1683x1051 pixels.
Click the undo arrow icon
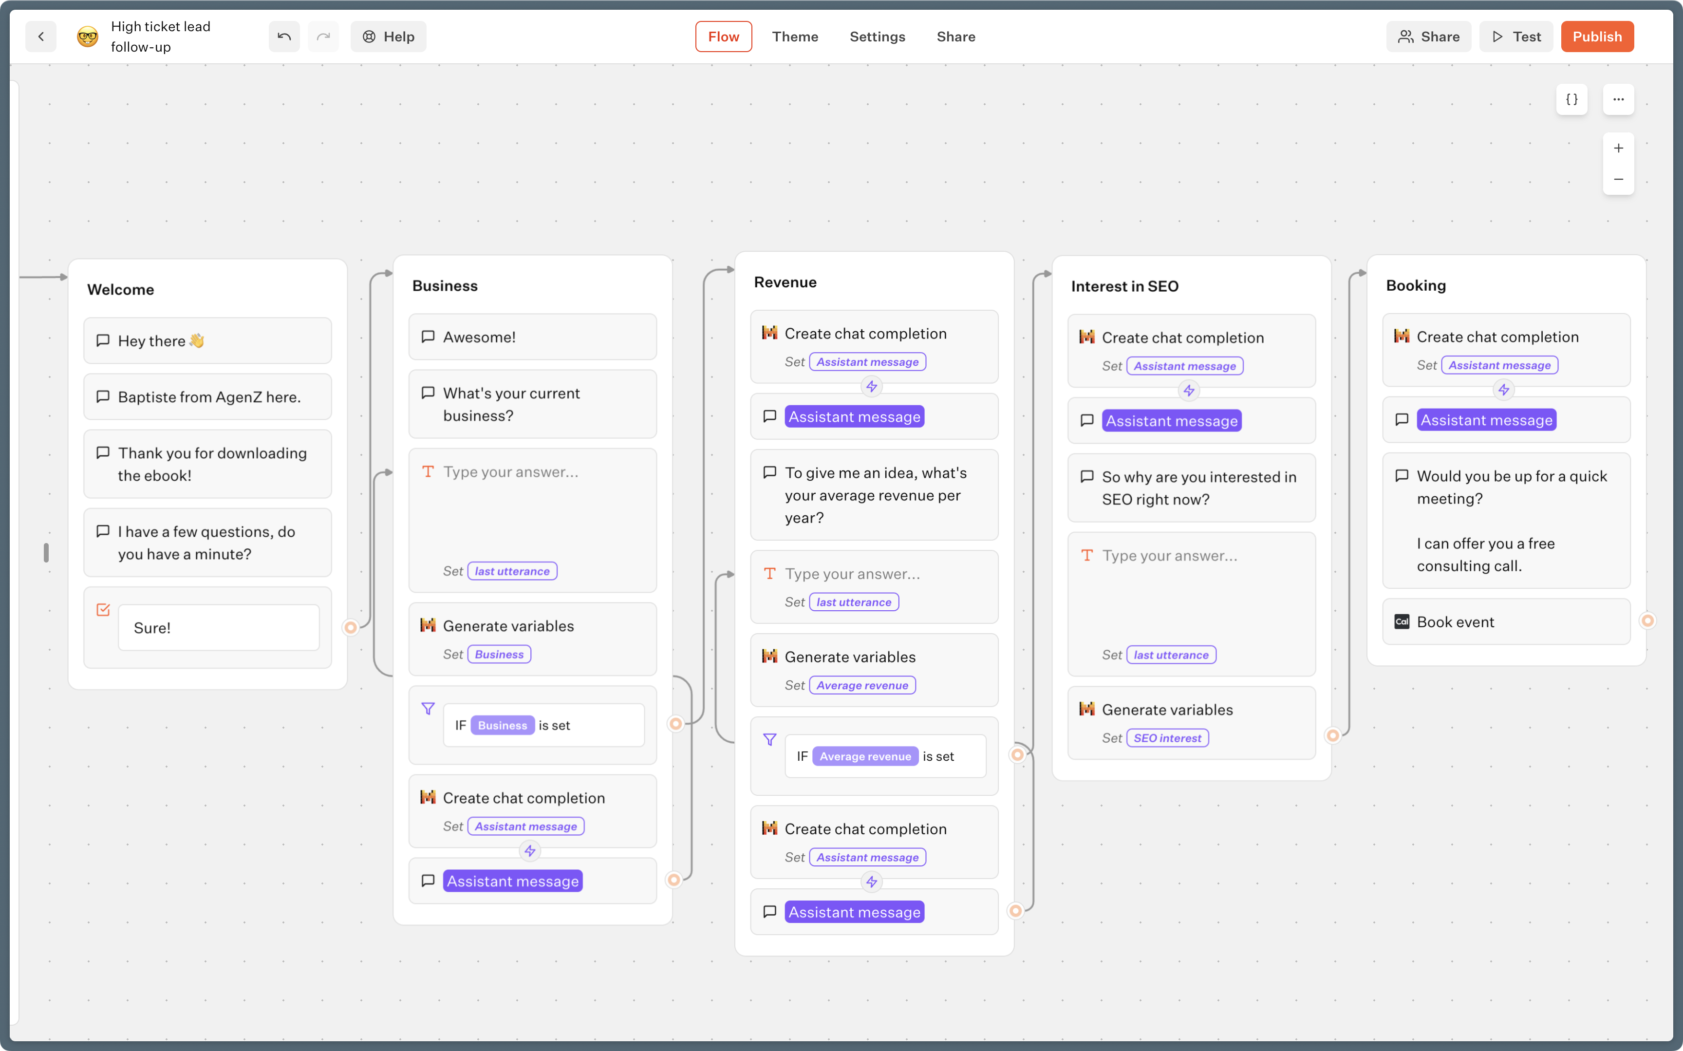click(x=284, y=37)
